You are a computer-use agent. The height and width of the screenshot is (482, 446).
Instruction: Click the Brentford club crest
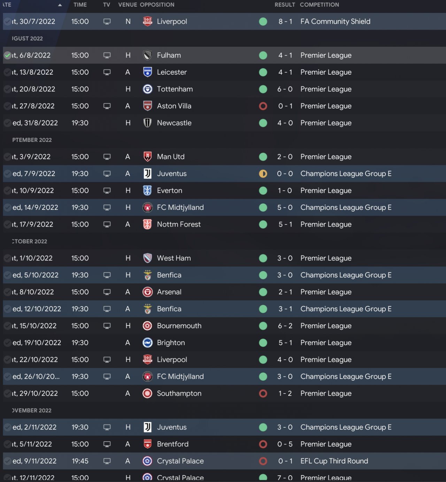[147, 444]
